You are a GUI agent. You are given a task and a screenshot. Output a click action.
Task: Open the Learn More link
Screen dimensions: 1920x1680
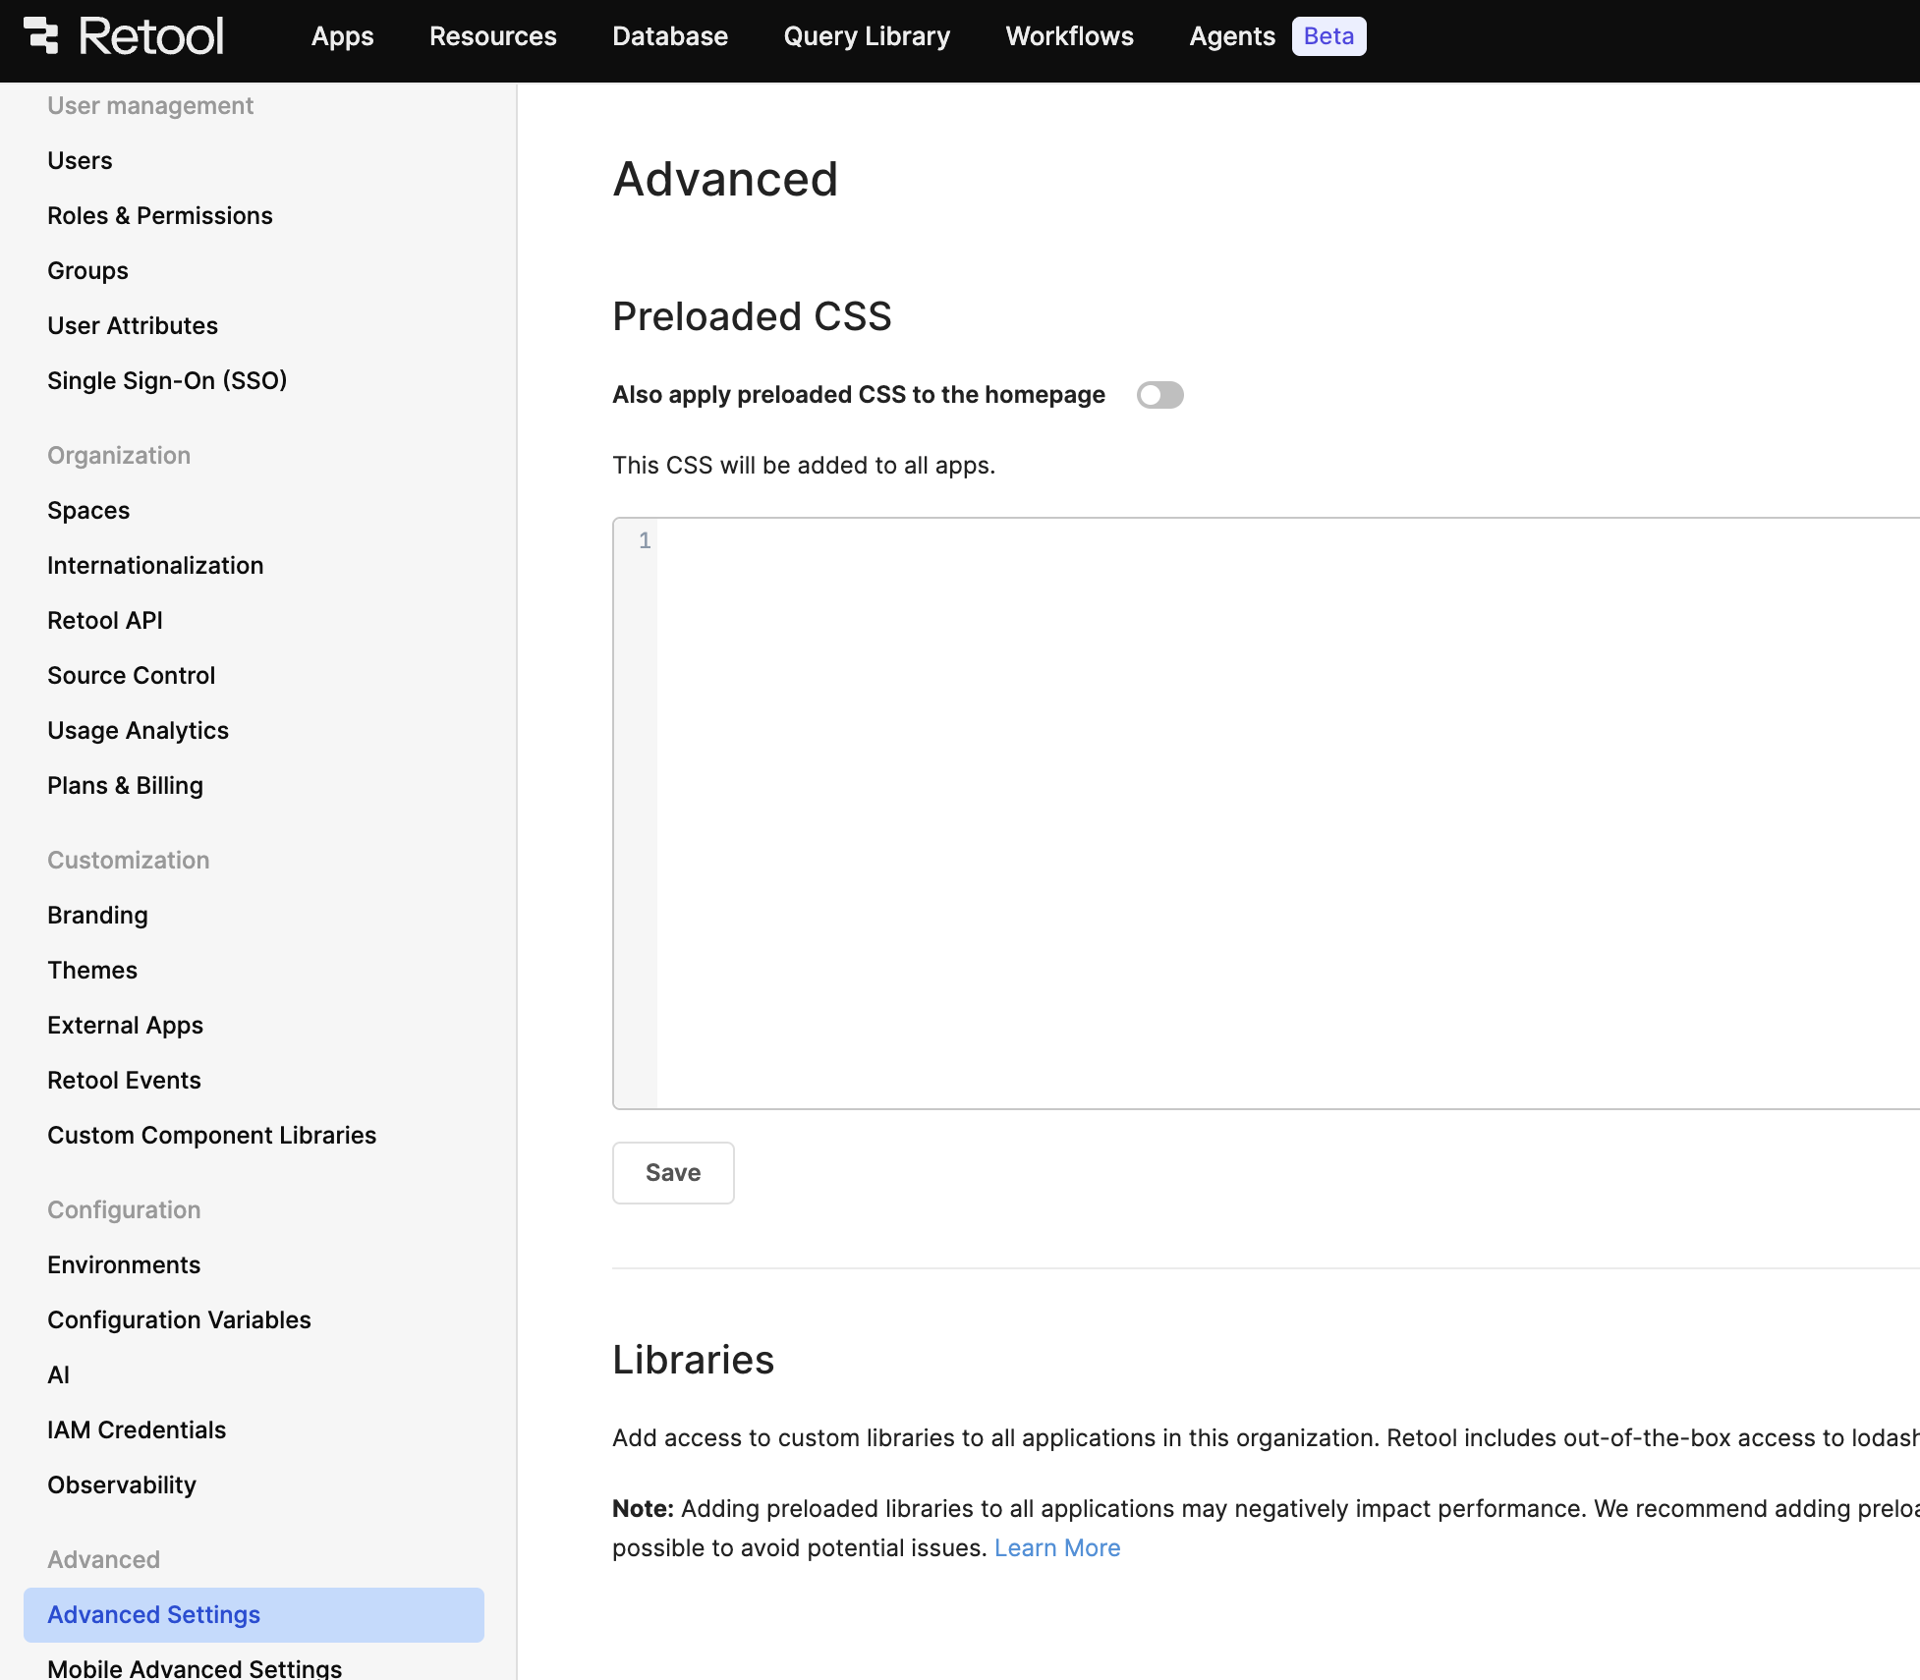click(1056, 1547)
